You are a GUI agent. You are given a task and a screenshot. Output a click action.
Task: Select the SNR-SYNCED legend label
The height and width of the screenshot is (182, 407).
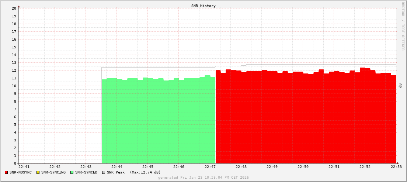tap(86, 172)
